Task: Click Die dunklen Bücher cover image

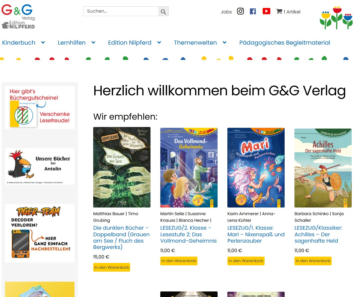Action: (x=122, y=167)
